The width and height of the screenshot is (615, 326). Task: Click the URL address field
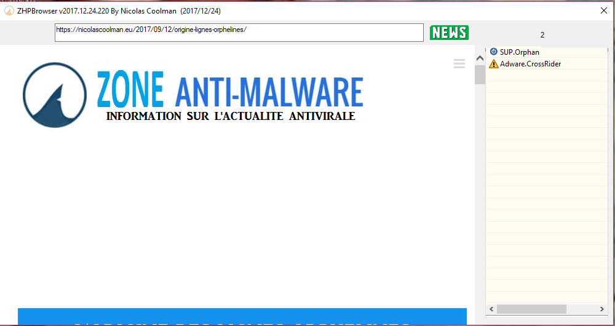click(x=239, y=33)
